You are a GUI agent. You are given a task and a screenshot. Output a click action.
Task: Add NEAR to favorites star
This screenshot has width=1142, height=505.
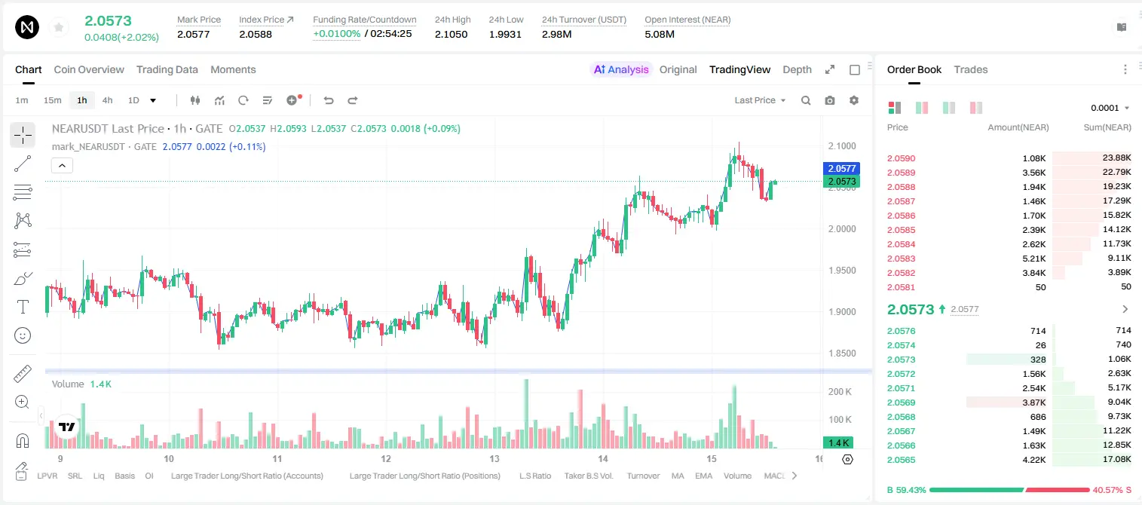59,28
